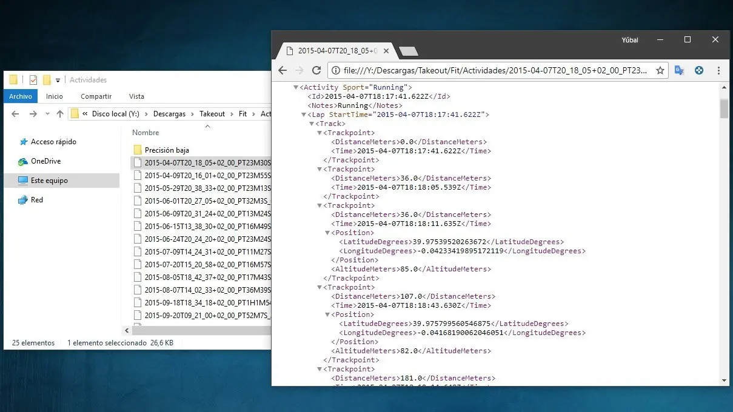
Task: Click the Notes text Running
Action: [353, 105]
